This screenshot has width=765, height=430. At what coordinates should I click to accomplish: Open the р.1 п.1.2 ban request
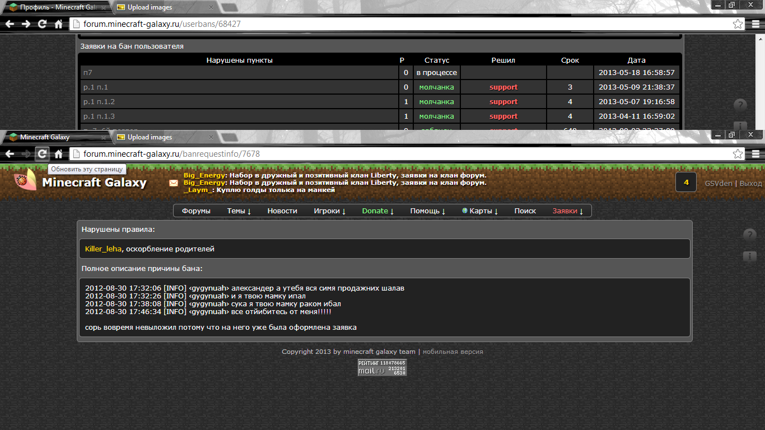pyautogui.click(x=99, y=102)
